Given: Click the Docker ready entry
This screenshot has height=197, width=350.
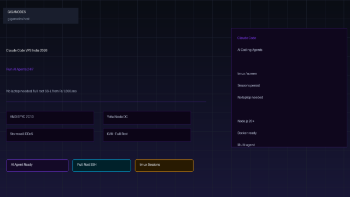Looking at the screenshot, I should point(247,133).
